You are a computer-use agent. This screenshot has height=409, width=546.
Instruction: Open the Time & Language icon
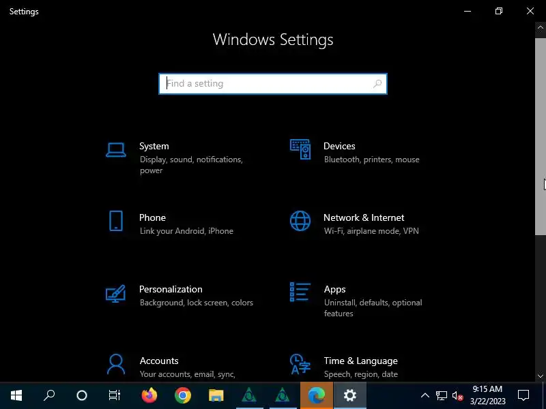300,364
